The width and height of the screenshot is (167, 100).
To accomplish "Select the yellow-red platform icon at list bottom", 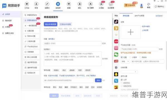I will coord(116,87).
